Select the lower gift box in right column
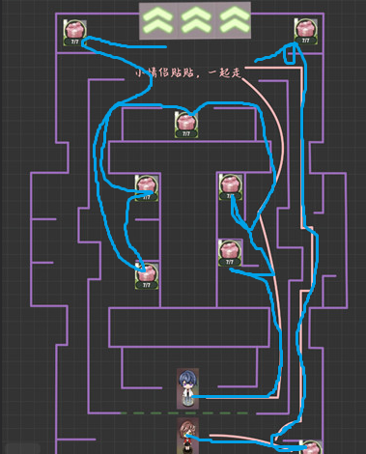The image size is (366, 454). tap(230, 253)
